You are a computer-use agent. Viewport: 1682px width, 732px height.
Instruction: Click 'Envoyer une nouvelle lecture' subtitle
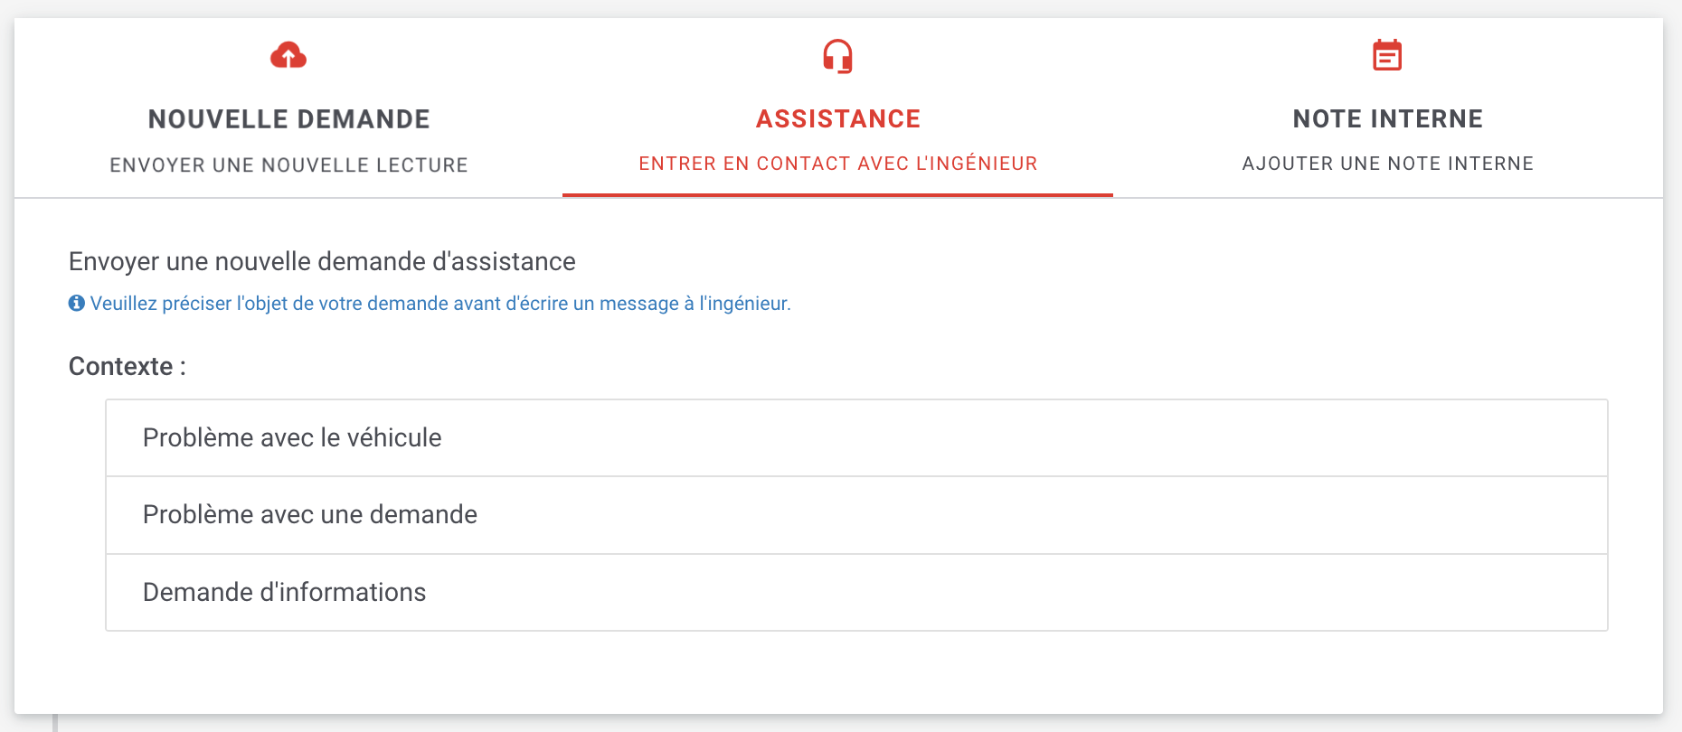click(x=288, y=165)
